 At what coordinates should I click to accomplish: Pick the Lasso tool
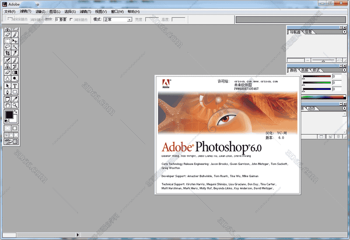tap(7, 47)
